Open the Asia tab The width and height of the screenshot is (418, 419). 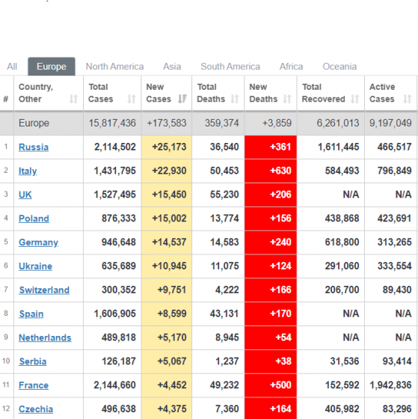(172, 67)
